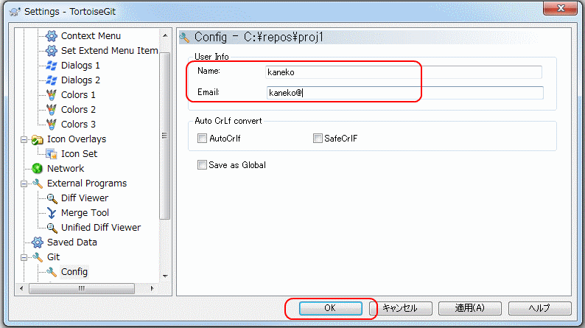Screen dimensions: 585x328
Task: Click the External Programs wrench icon
Action: click(x=38, y=184)
